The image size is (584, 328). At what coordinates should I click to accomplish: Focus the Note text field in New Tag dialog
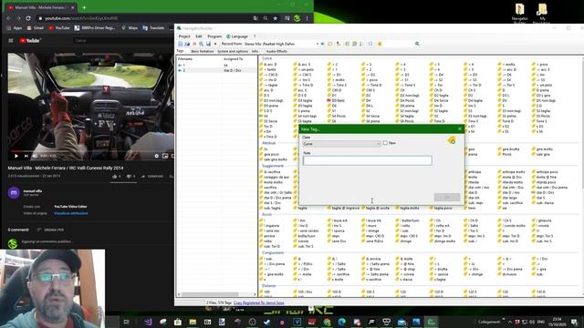click(367, 160)
